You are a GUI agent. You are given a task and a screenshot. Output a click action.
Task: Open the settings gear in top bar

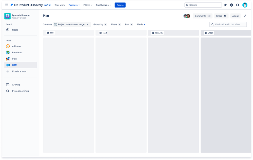pyautogui.click(x=238, y=5)
